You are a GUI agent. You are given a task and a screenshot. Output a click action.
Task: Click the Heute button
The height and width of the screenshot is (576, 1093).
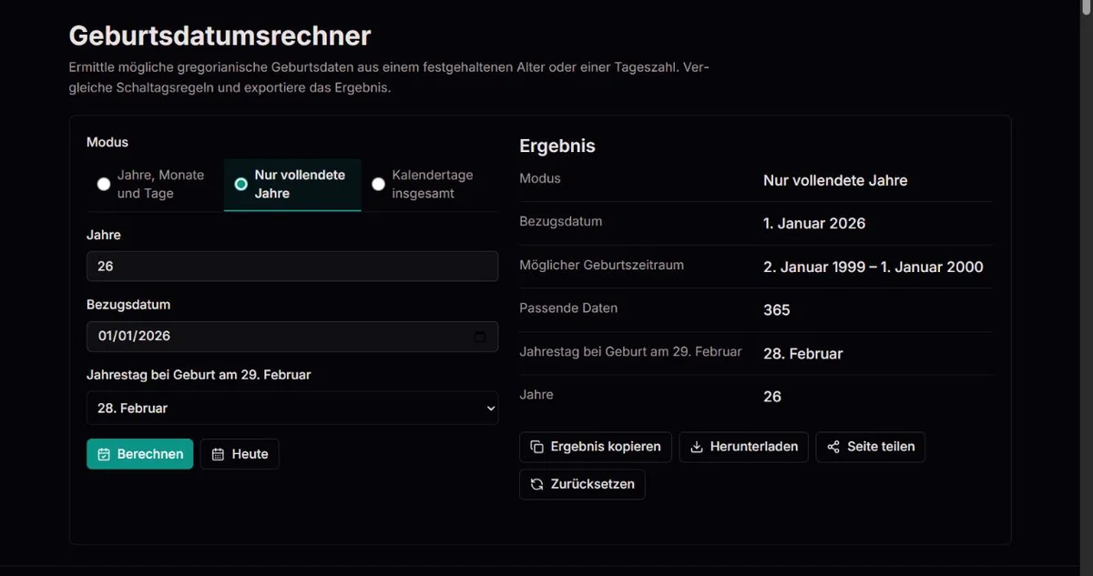[x=240, y=454]
